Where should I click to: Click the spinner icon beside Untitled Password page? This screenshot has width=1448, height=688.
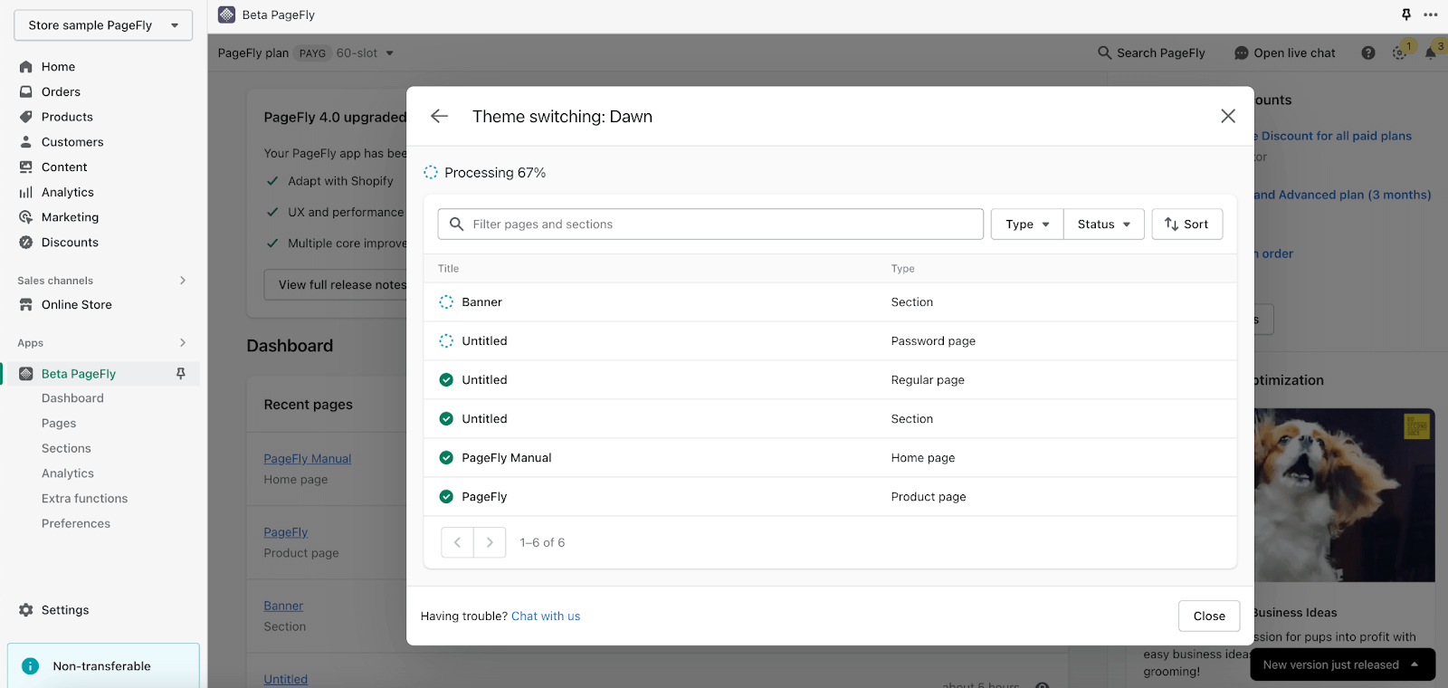pos(446,341)
